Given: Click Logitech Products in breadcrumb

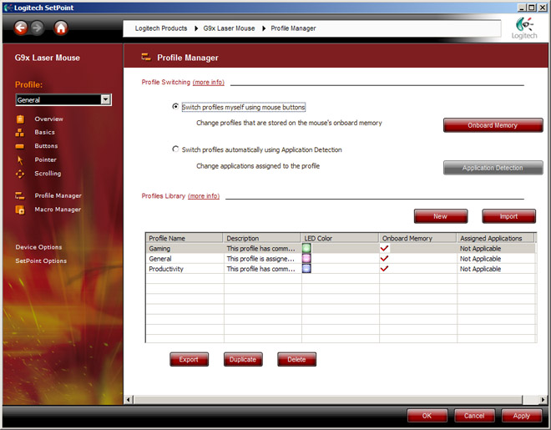Looking at the screenshot, I should click(x=161, y=28).
